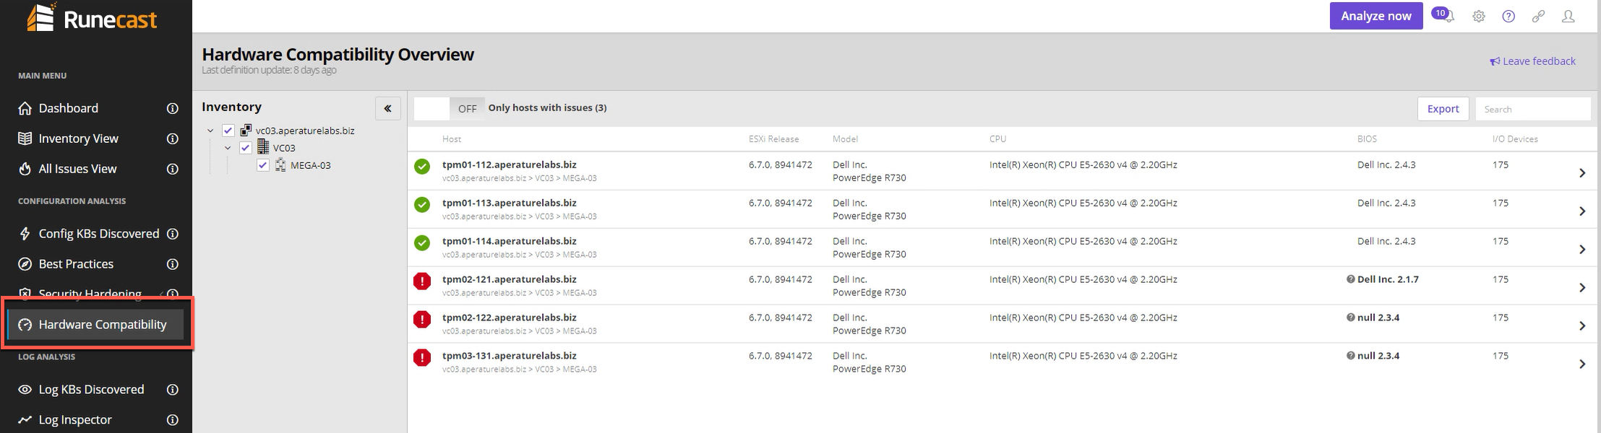Click info icon next to Dashboard
This screenshot has height=433, width=1601.
pos(173,108)
